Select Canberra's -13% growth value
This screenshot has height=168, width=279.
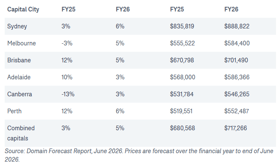[x=68, y=94]
